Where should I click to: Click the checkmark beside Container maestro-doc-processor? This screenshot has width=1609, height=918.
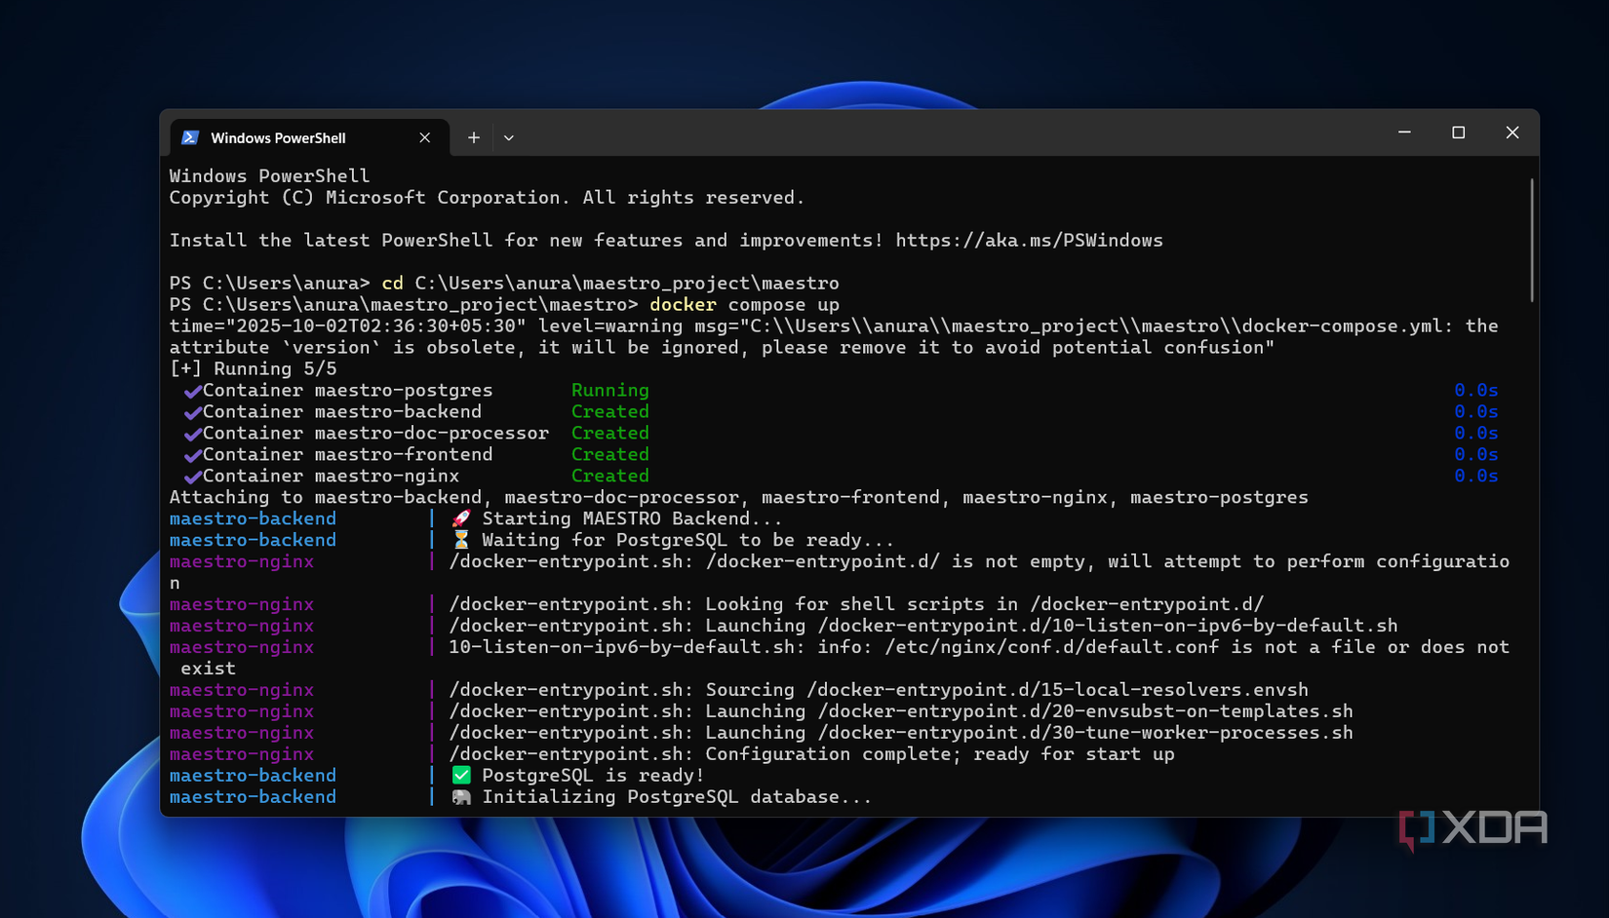(193, 434)
